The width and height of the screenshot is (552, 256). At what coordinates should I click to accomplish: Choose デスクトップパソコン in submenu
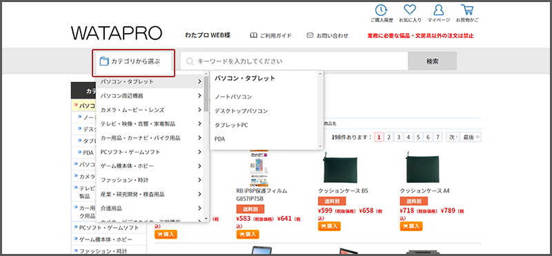point(241,111)
